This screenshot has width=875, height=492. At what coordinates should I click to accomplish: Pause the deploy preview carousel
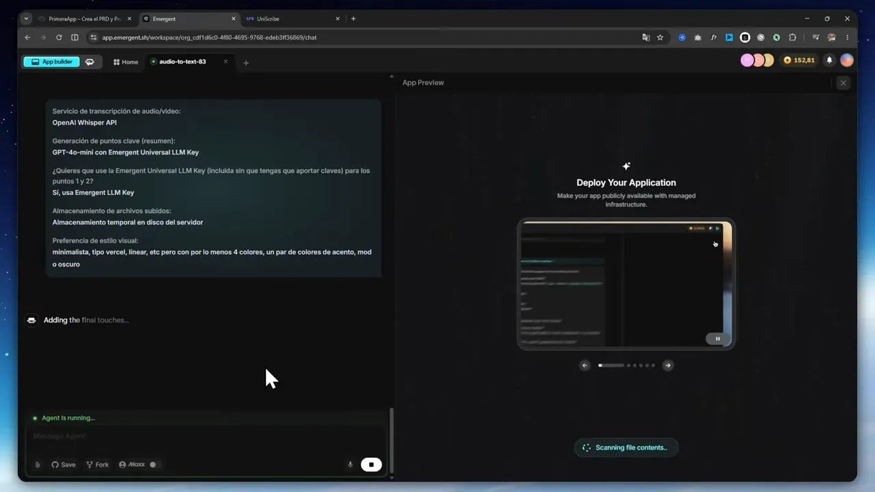point(718,338)
